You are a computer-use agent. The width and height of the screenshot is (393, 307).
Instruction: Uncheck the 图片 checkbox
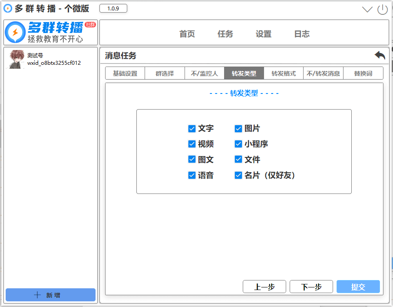238,129
